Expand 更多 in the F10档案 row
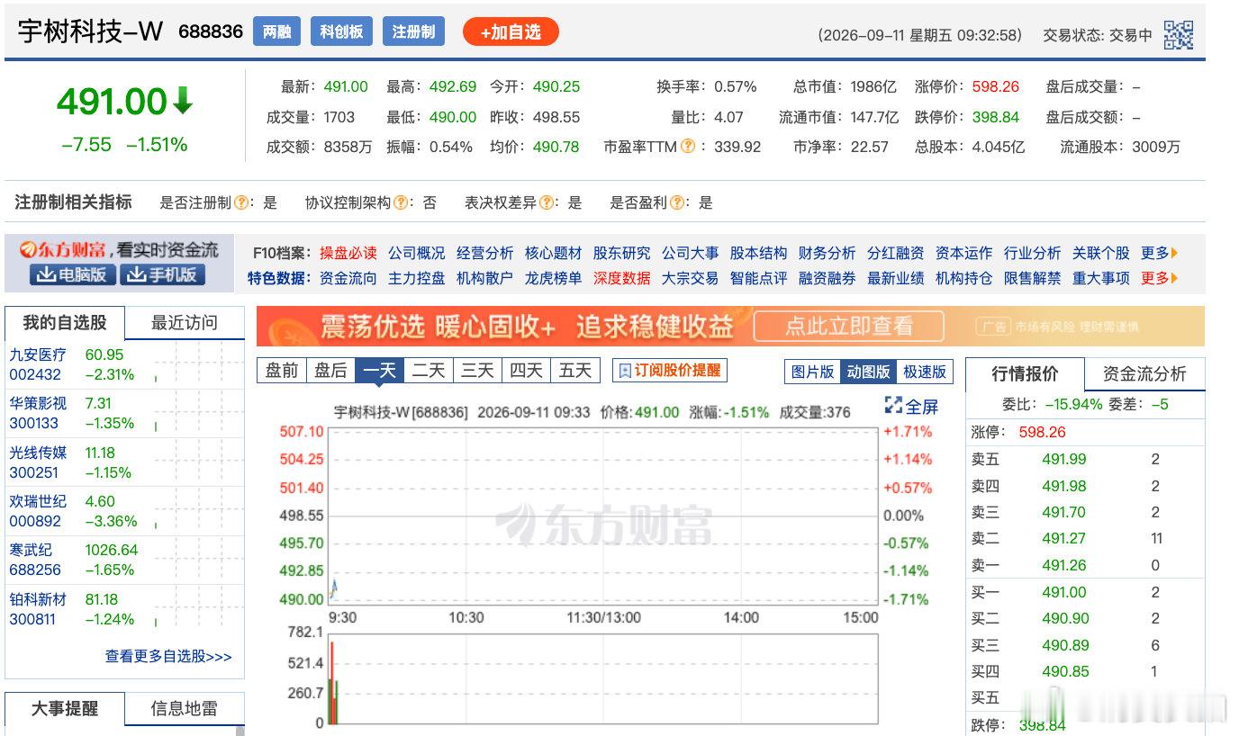The image size is (1239, 736). pos(1159,253)
